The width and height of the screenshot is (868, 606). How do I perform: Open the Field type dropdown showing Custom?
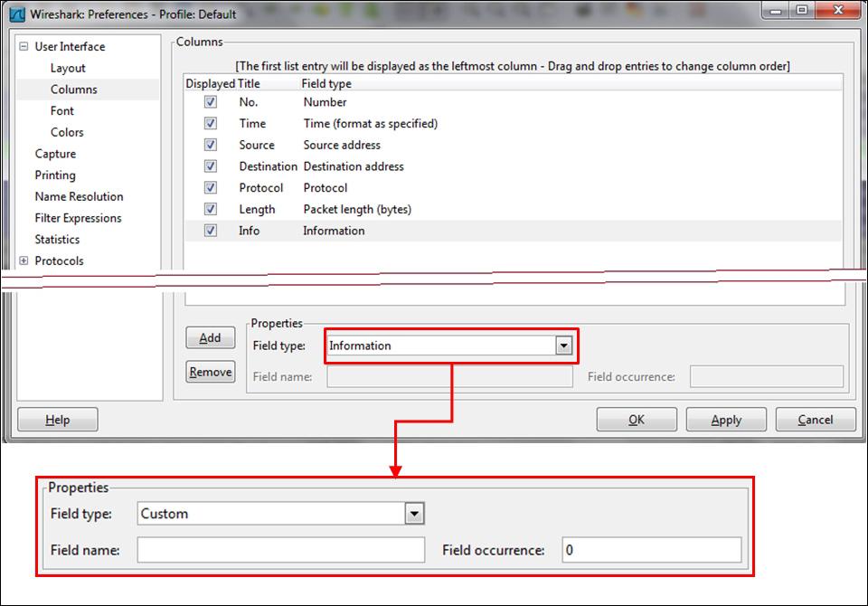[x=414, y=514]
